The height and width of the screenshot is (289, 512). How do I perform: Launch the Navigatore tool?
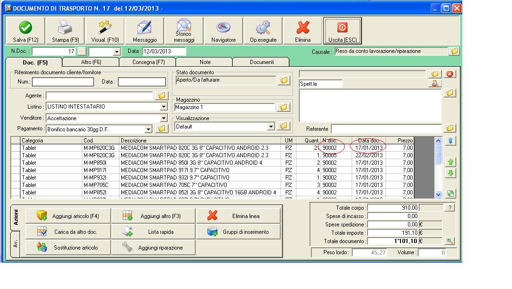[x=223, y=31]
